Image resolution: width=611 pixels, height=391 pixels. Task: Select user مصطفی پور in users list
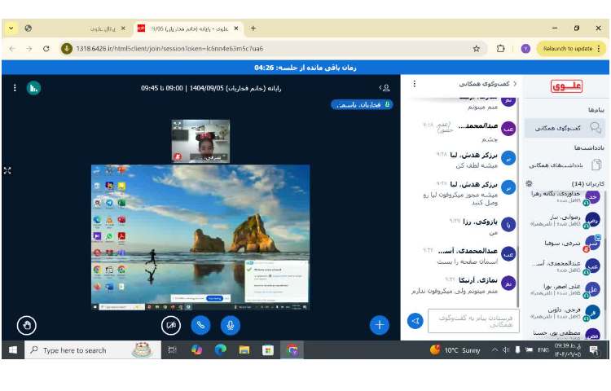tap(565, 334)
